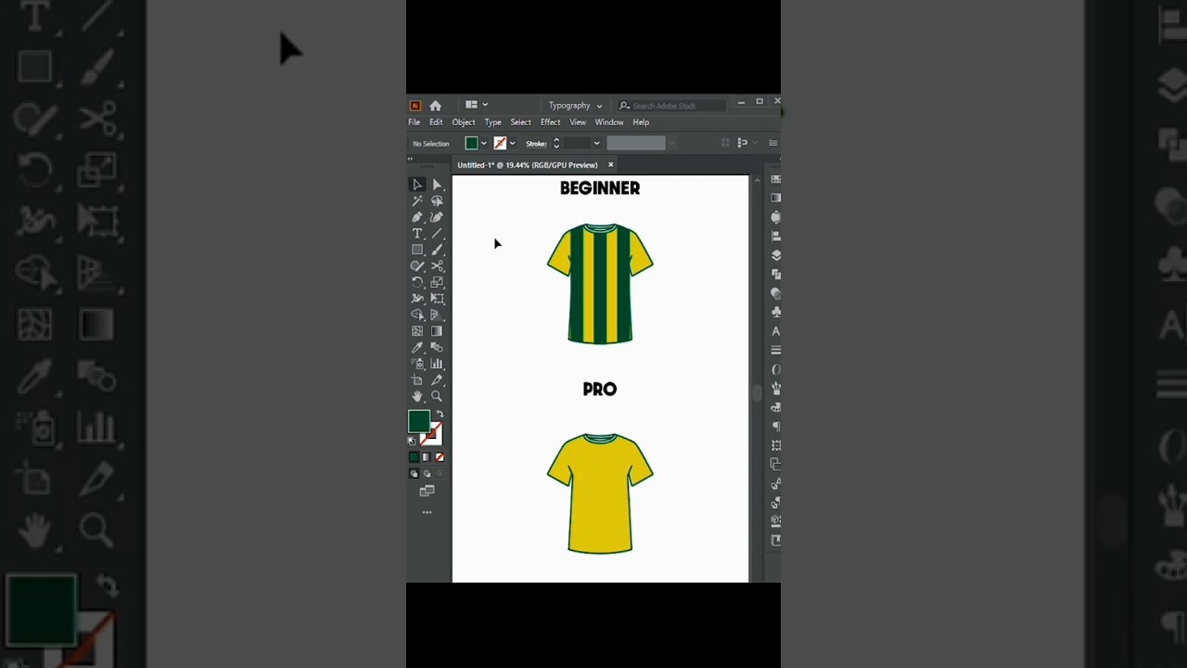This screenshot has width=1187, height=668.
Task: Pick the Eyedropper tool
Action: coord(417,347)
